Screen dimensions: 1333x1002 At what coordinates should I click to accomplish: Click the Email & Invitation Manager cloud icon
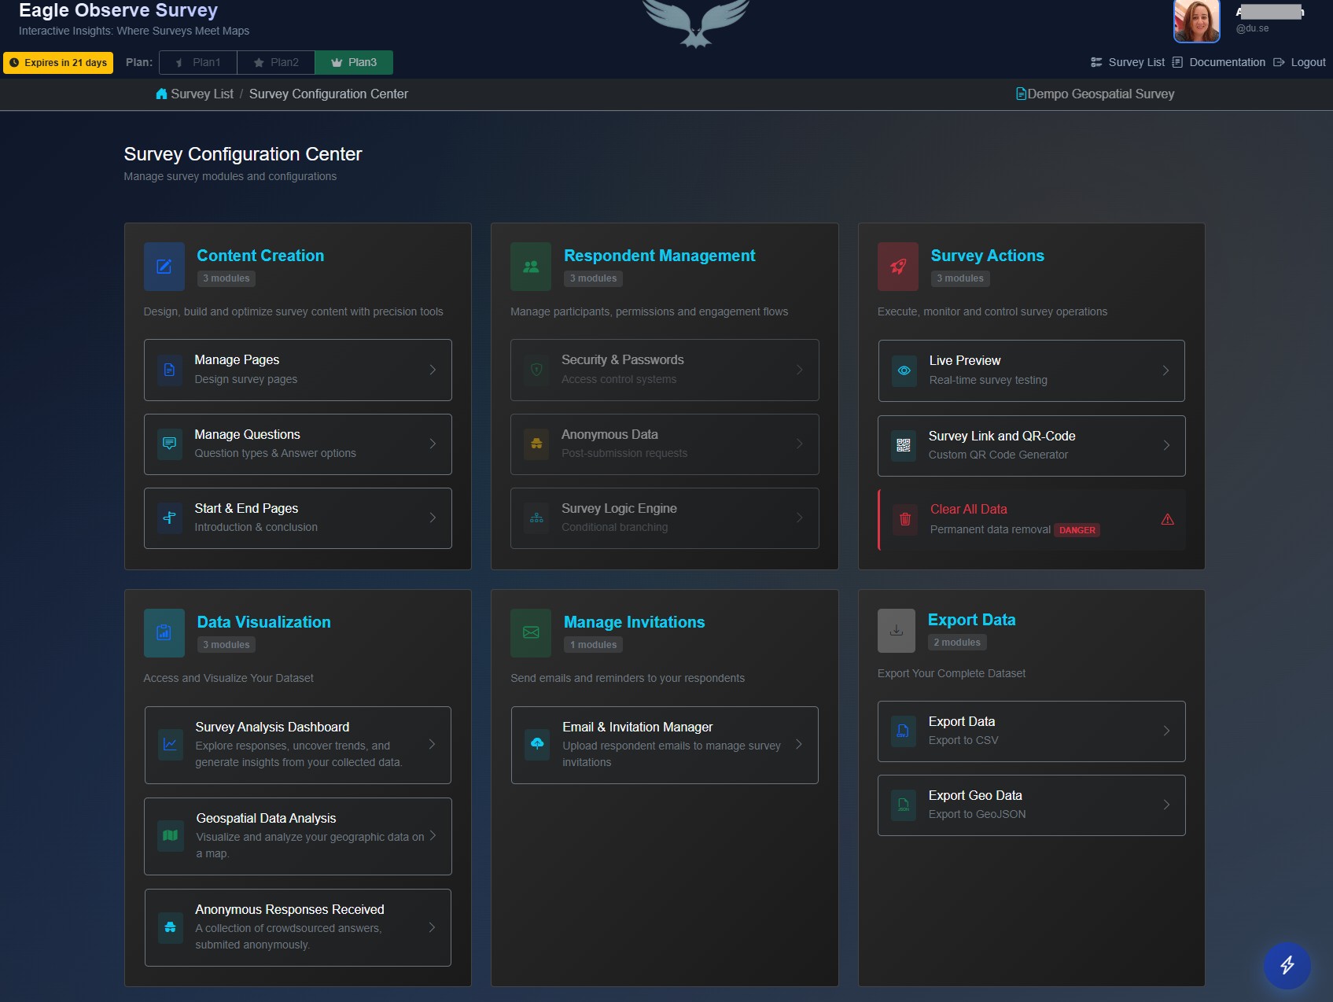tap(537, 744)
